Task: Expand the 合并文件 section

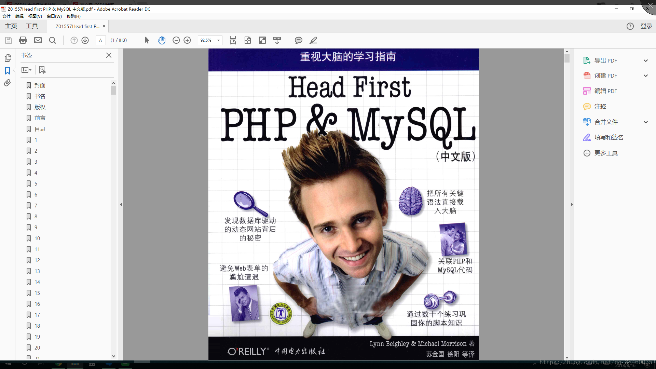Action: [x=645, y=122]
